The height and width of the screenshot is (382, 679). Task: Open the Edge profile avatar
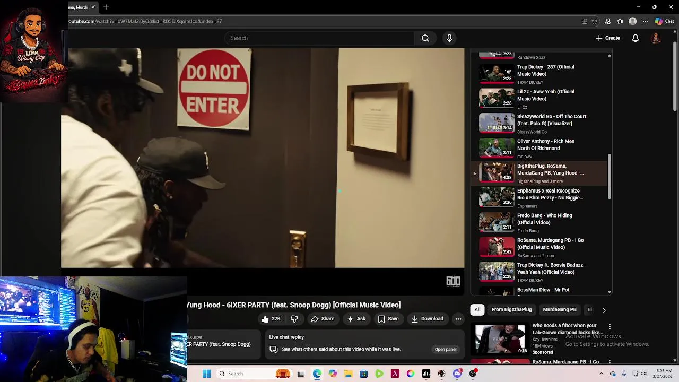coord(632,21)
